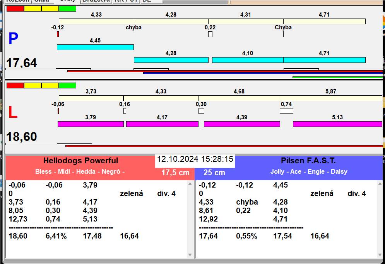The width and height of the screenshot is (385, 264).
Task: Click the Hellodogs Powerful team header
Action: [80, 161]
